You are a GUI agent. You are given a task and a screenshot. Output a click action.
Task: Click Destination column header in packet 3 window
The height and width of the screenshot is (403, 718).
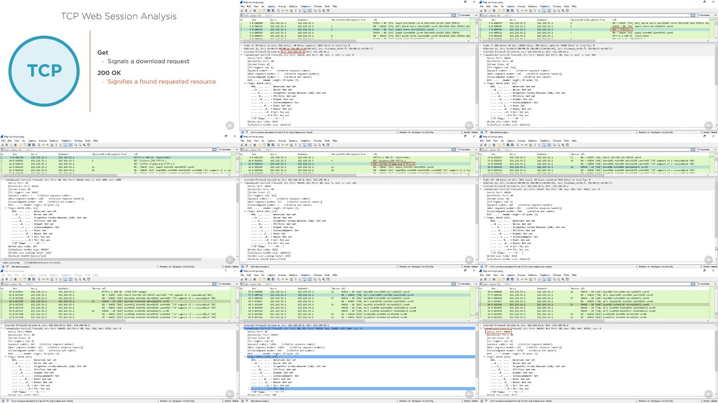303,20
